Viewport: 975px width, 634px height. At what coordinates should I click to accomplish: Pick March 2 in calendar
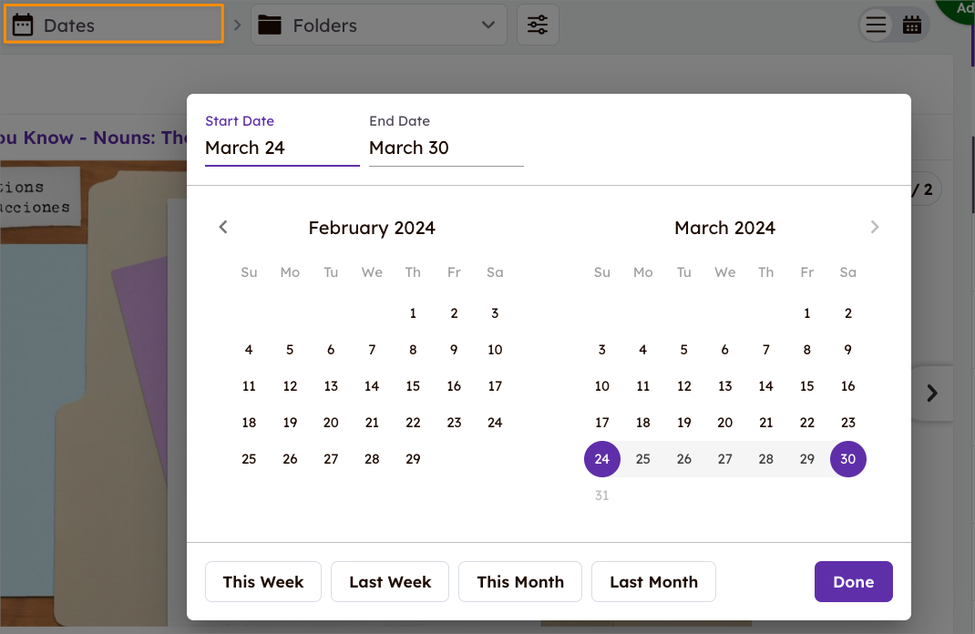pos(848,313)
